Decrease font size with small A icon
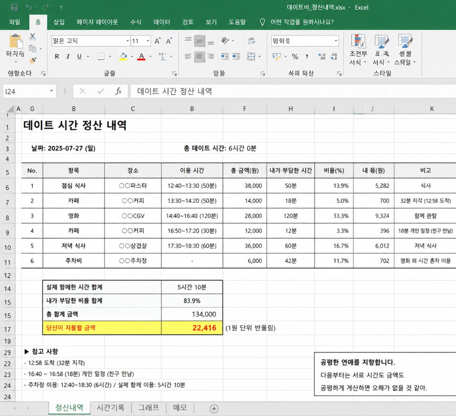The height and width of the screenshot is (416, 456). point(169,41)
